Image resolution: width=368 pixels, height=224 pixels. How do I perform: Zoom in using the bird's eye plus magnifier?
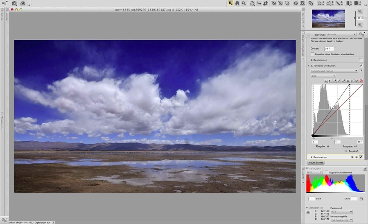[360, 11]
